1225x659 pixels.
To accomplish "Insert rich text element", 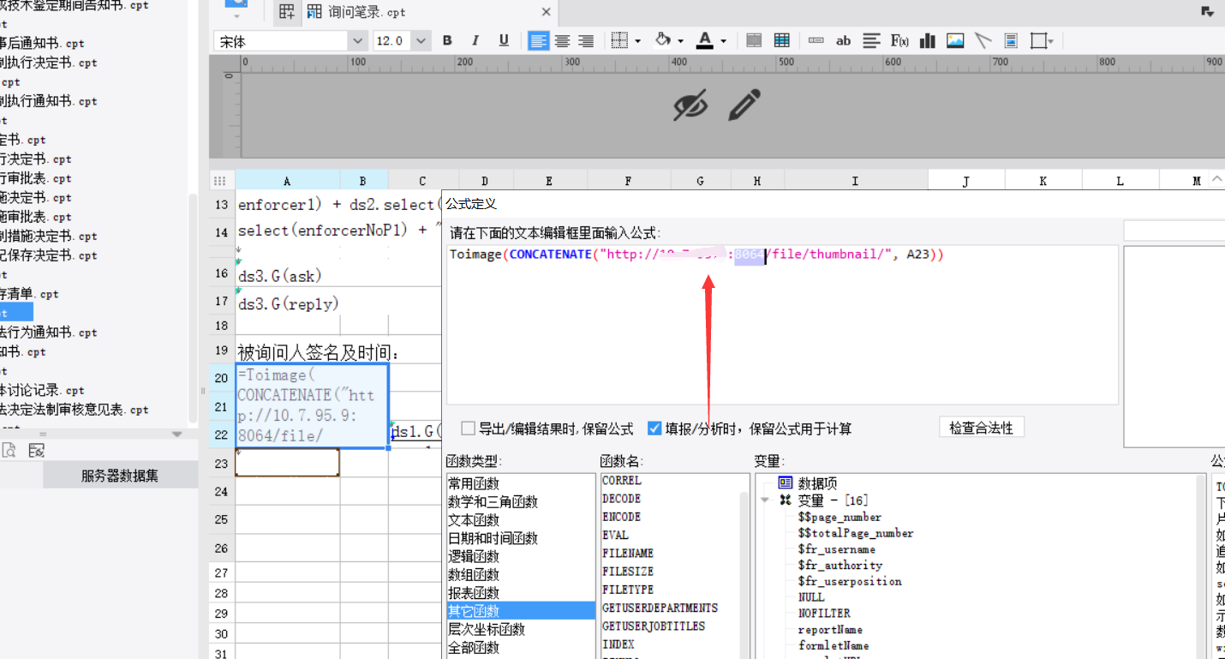I will coord(871,40).
